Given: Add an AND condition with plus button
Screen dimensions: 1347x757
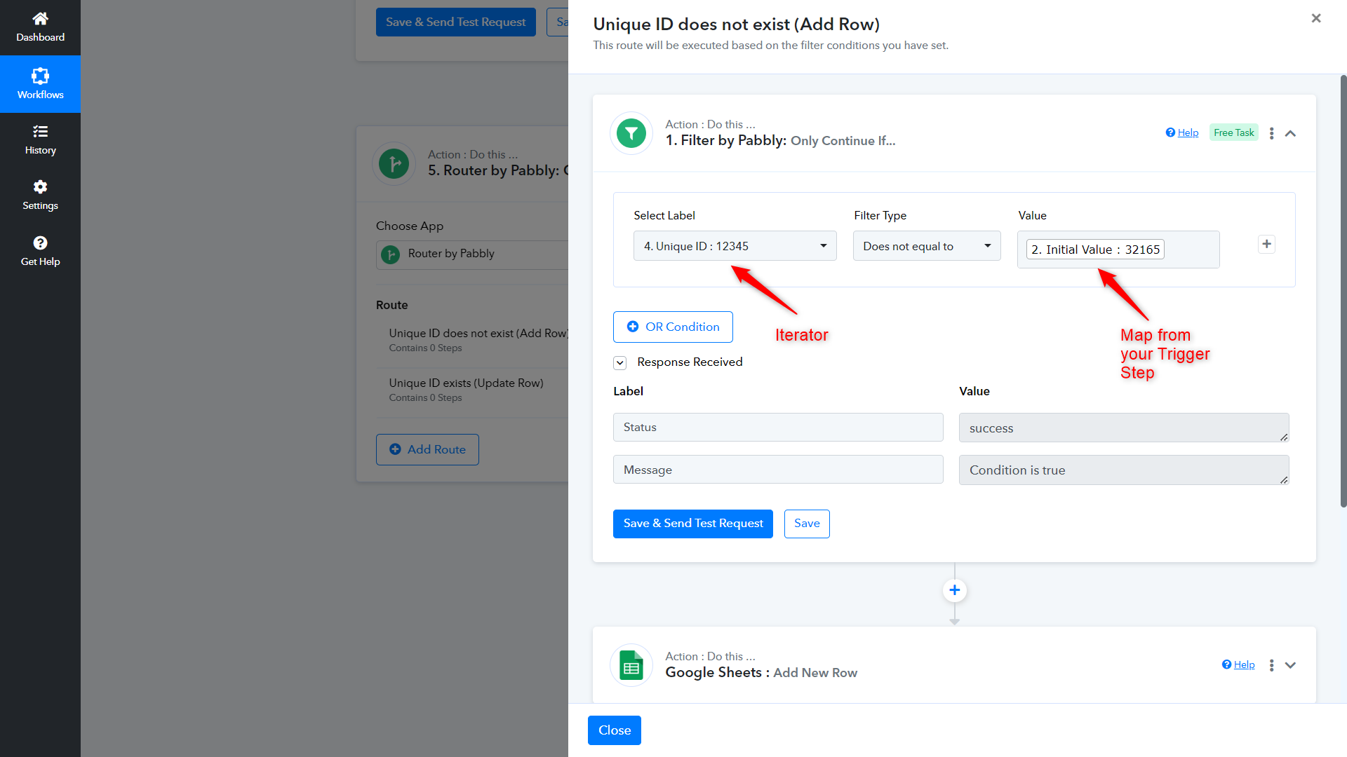Looking at the screenshot, I should [1266, 245].
